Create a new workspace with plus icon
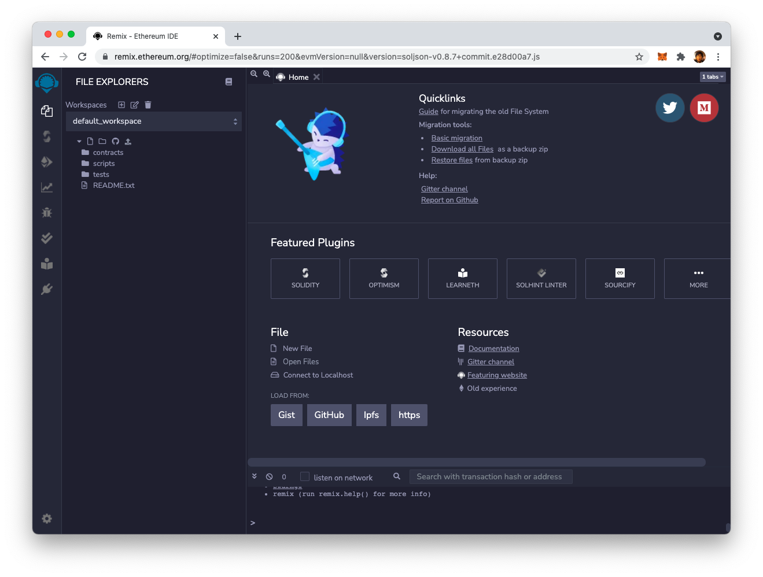 (x=121, y=105)
